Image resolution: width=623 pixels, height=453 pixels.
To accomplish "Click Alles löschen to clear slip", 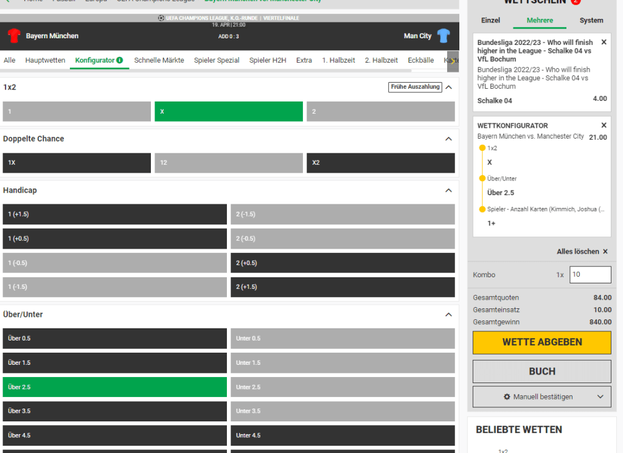I will point(578,251).
